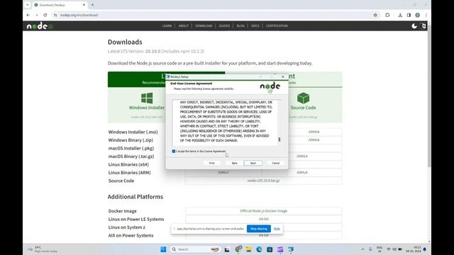Click the node-v20.10.0.tar.gz Source Code link

[x=263, y=181]
